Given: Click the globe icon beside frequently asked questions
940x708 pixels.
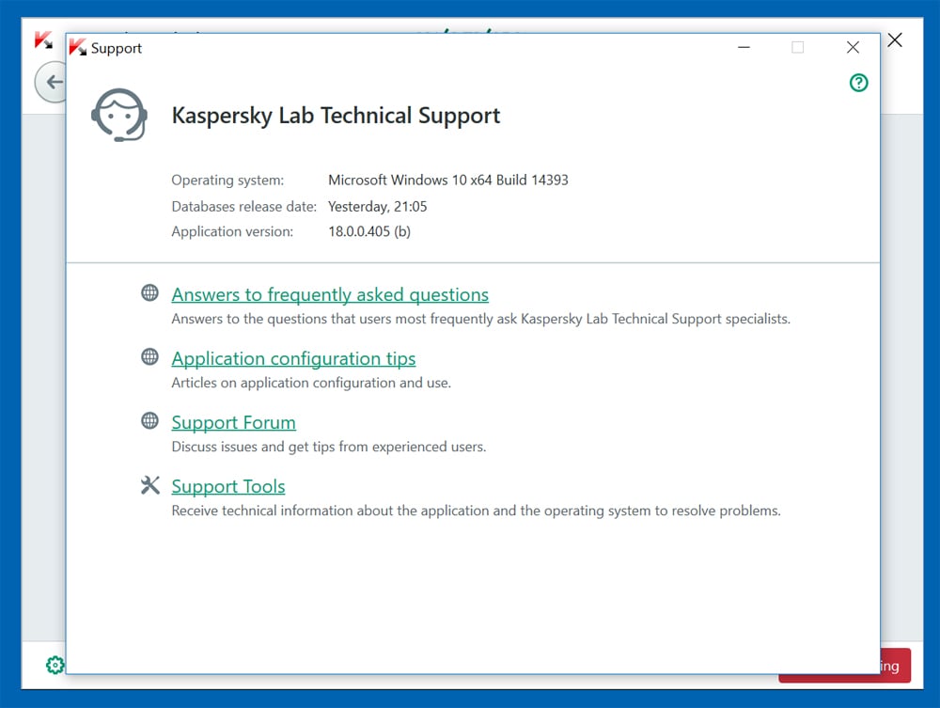Looking at the screenshot, I should (x=149, y=292).
